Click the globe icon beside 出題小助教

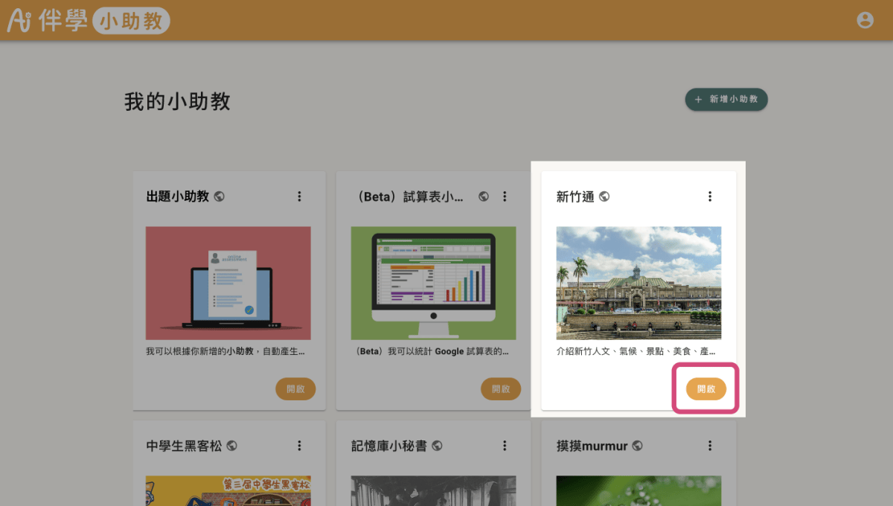[220, 196]
